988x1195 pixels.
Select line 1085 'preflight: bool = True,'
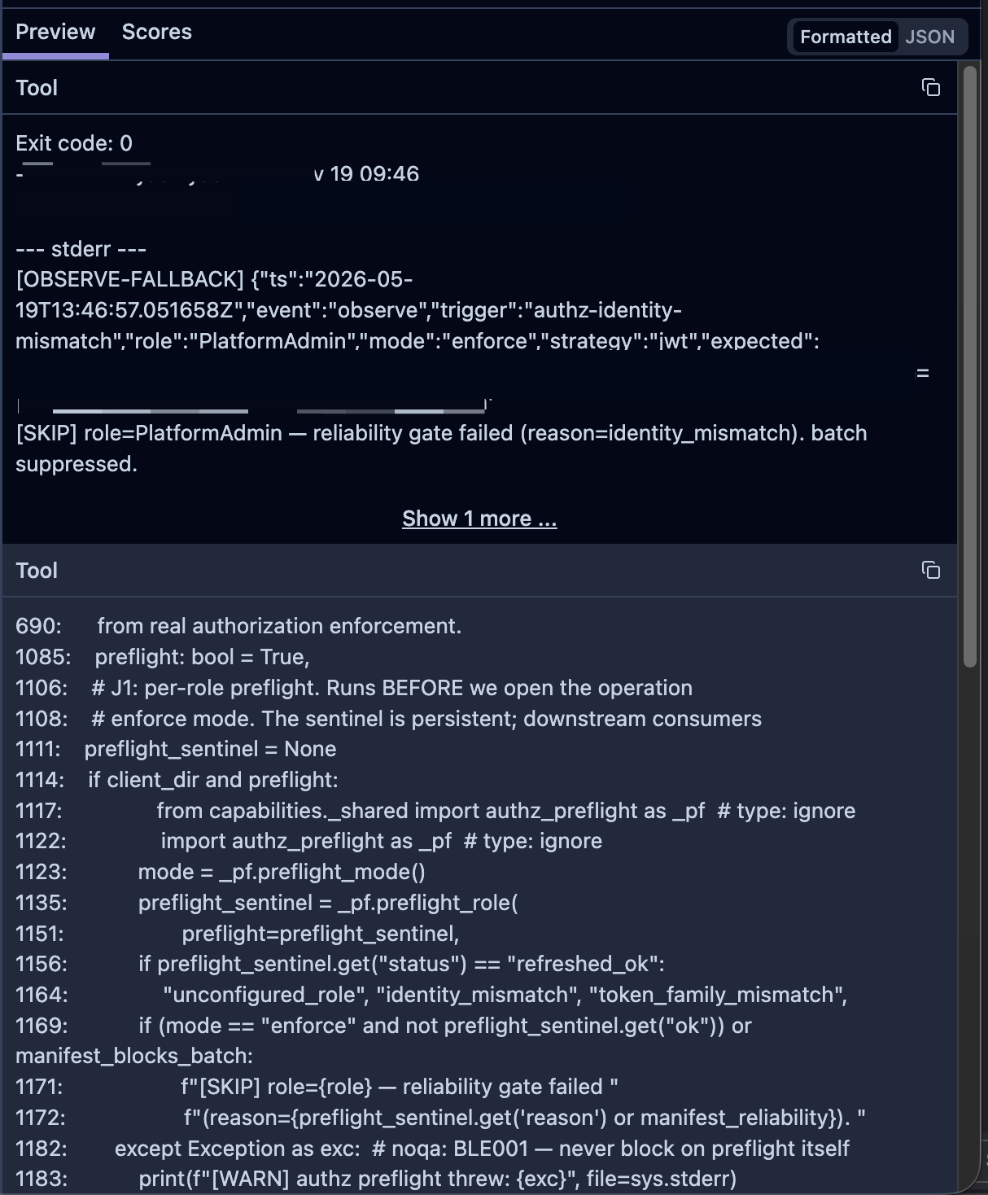click(x=163, y=657)
